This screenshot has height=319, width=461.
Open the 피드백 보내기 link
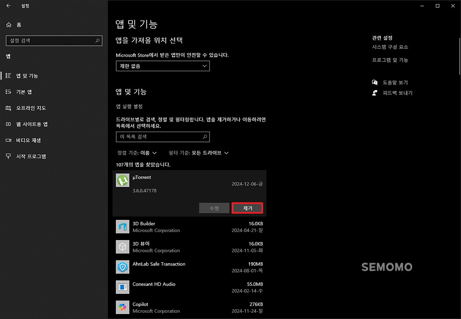pyautogui.click(x=398, y=93)
